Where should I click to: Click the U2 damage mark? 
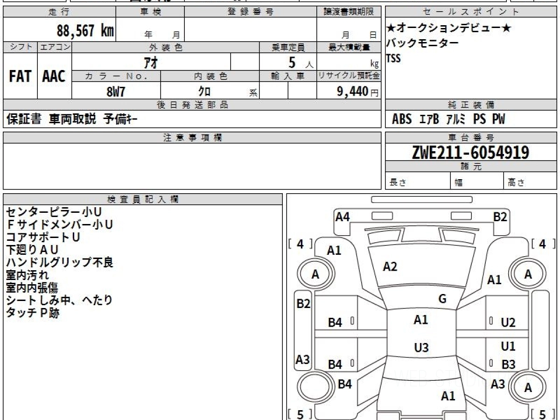click(x=508, y=322)
